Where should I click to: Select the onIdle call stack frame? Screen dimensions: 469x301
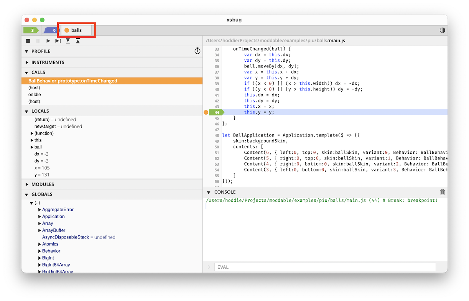coord(35,95)
